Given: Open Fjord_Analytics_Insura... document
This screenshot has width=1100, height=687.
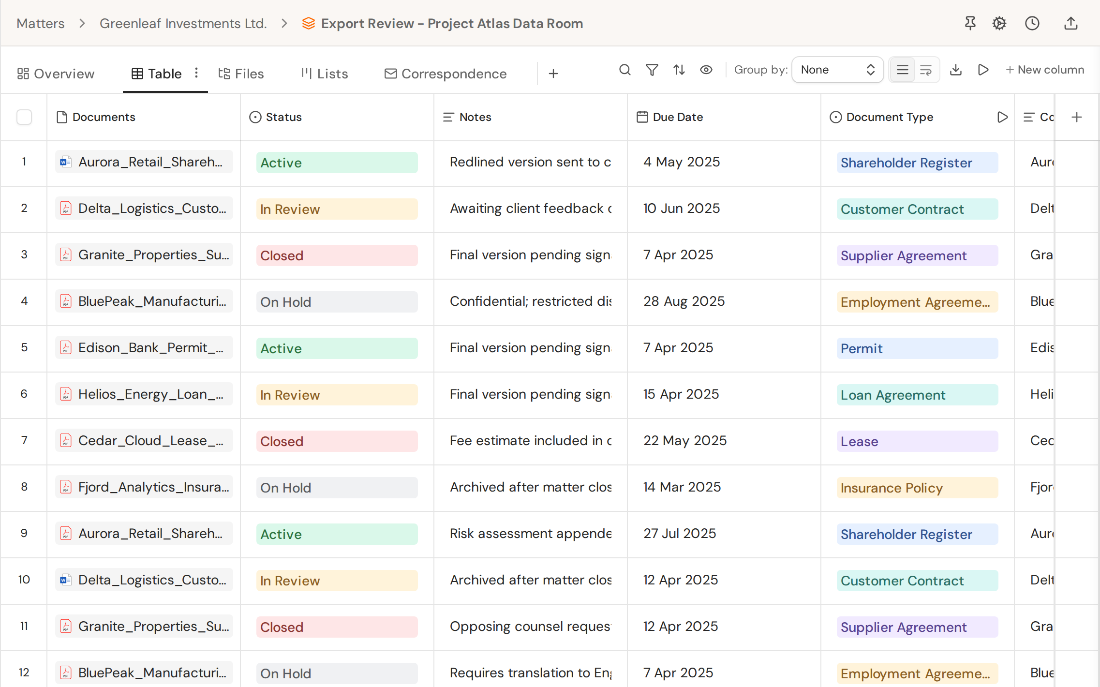Looking at the screenshot, I should [144, 487].
